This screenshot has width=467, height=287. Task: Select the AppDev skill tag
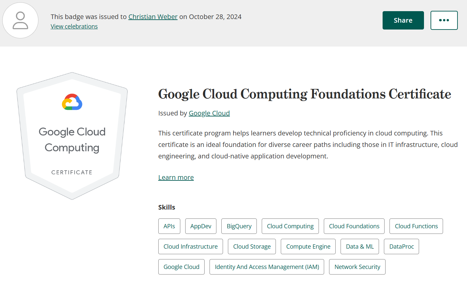tap(201, 226)
